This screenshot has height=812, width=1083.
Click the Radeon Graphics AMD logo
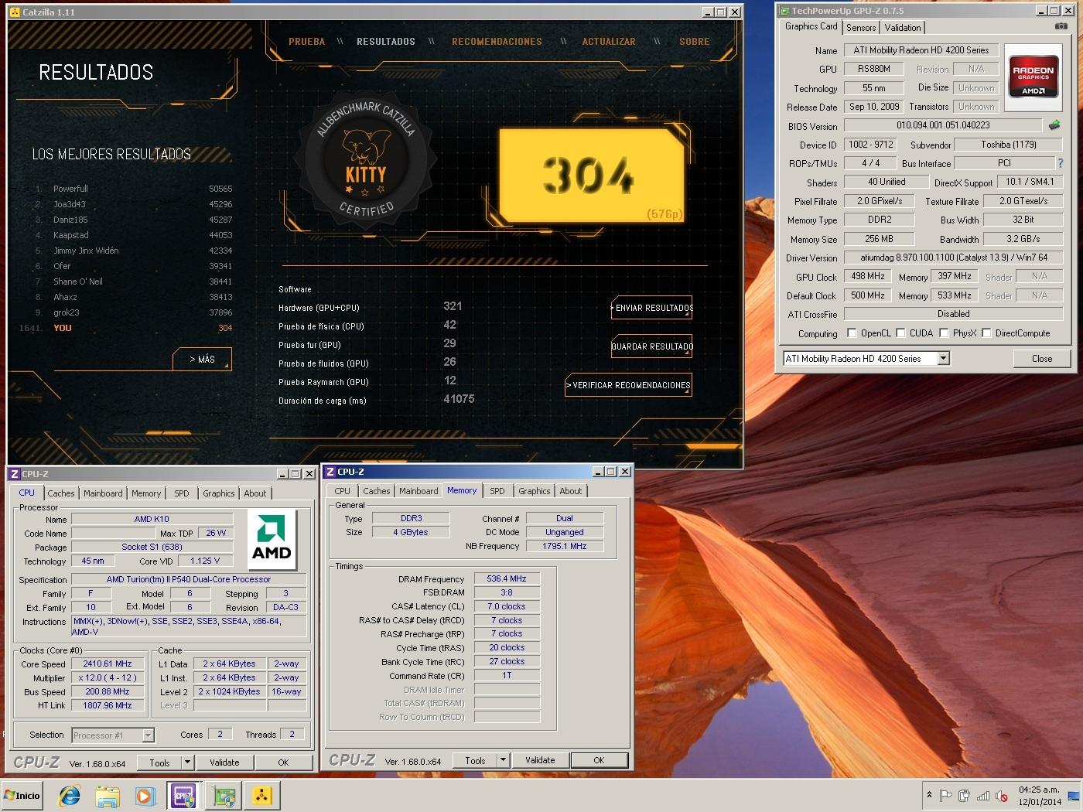pyautogui.click(x=1033, y=77)
